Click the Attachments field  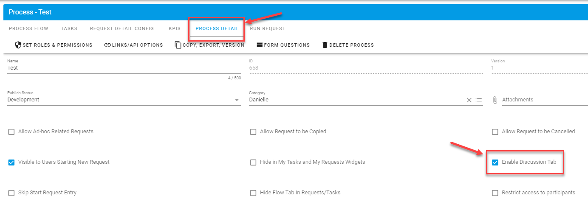tap(545, 100)
